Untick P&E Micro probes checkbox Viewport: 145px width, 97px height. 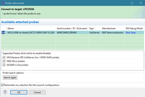click(x=4, y=61)
